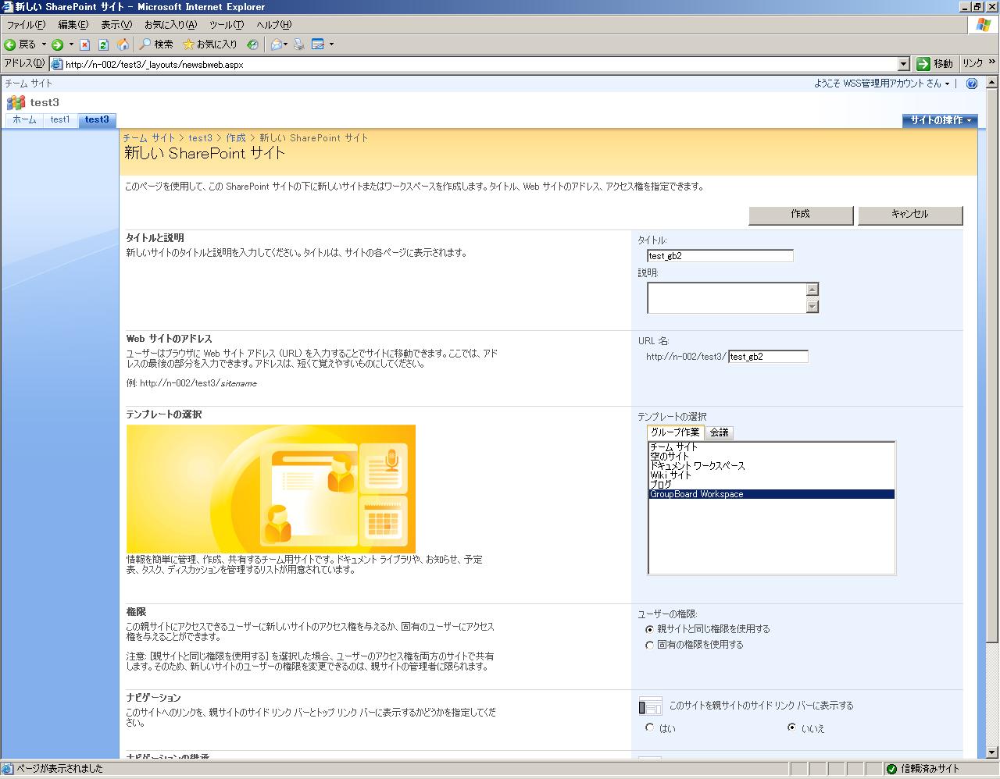The height and width of the screenshot is (779, 1000).
Task: Open the ヘルプ(H) menu
Action: coord(274,25)
